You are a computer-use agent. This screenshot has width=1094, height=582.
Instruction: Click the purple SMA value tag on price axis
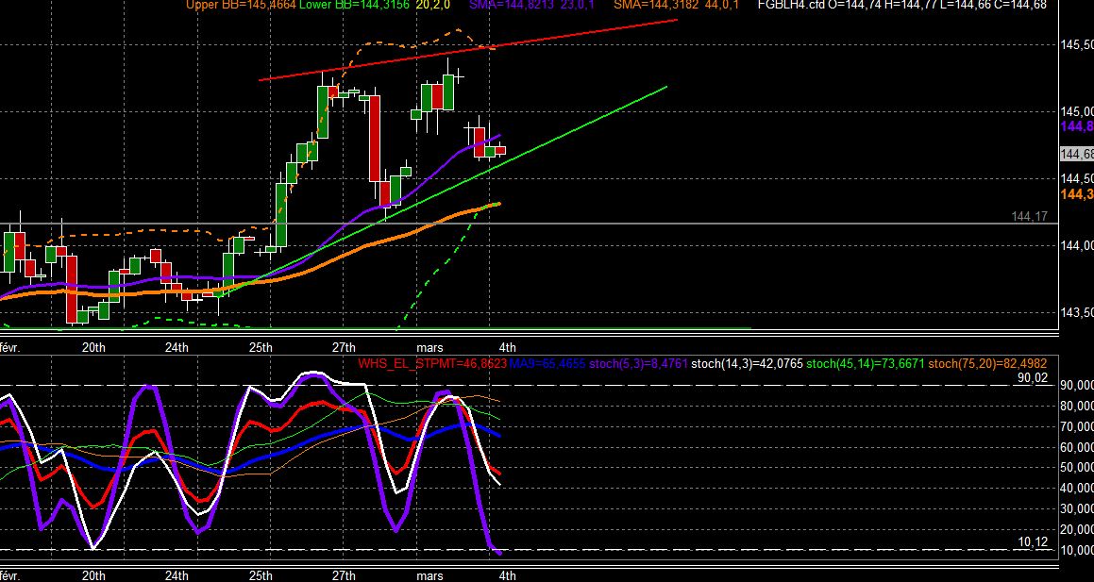coord(1077,126)
